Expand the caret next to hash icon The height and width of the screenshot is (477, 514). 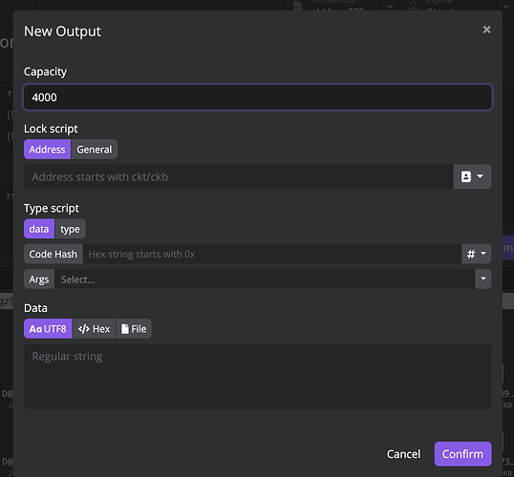[483, 254]
